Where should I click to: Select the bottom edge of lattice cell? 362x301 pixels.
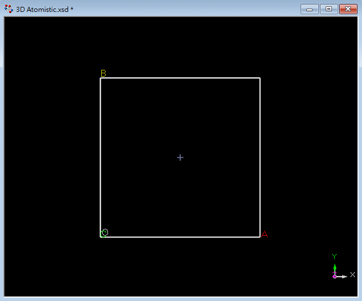pyautogui.click(x=180, y=237)
